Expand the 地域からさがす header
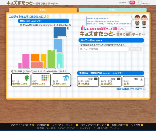This screenshot has width=156, height=131. [x=43, y=21]
